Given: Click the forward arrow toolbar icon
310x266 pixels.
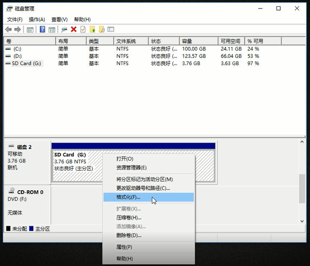Looking at the screenshot, I should (x=18, y=29).
